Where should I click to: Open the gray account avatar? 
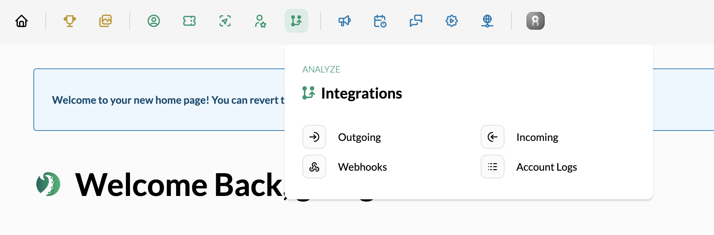[x=535, y=21]
